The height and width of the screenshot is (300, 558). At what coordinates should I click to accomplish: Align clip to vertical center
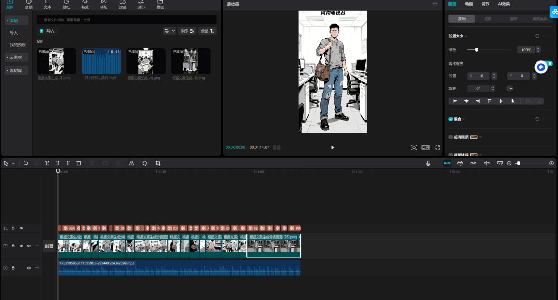(501, 101)
